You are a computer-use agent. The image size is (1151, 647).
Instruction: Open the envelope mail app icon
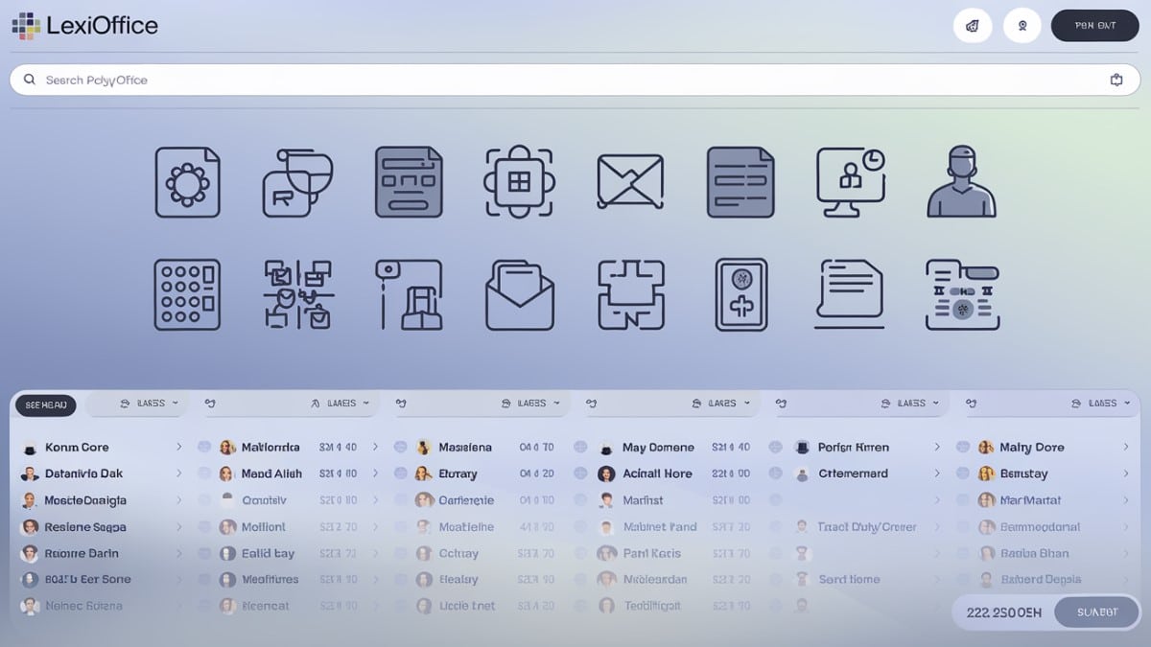click(x=629, y=181)
